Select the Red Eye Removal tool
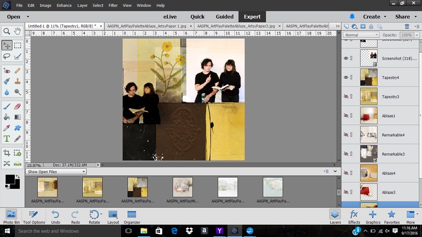422x237 pixels. click(7, 71)
